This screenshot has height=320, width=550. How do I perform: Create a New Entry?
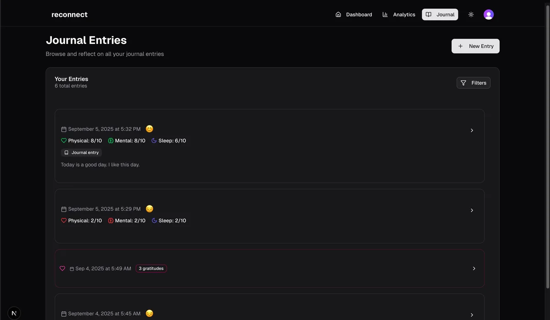tap(475, 46)
